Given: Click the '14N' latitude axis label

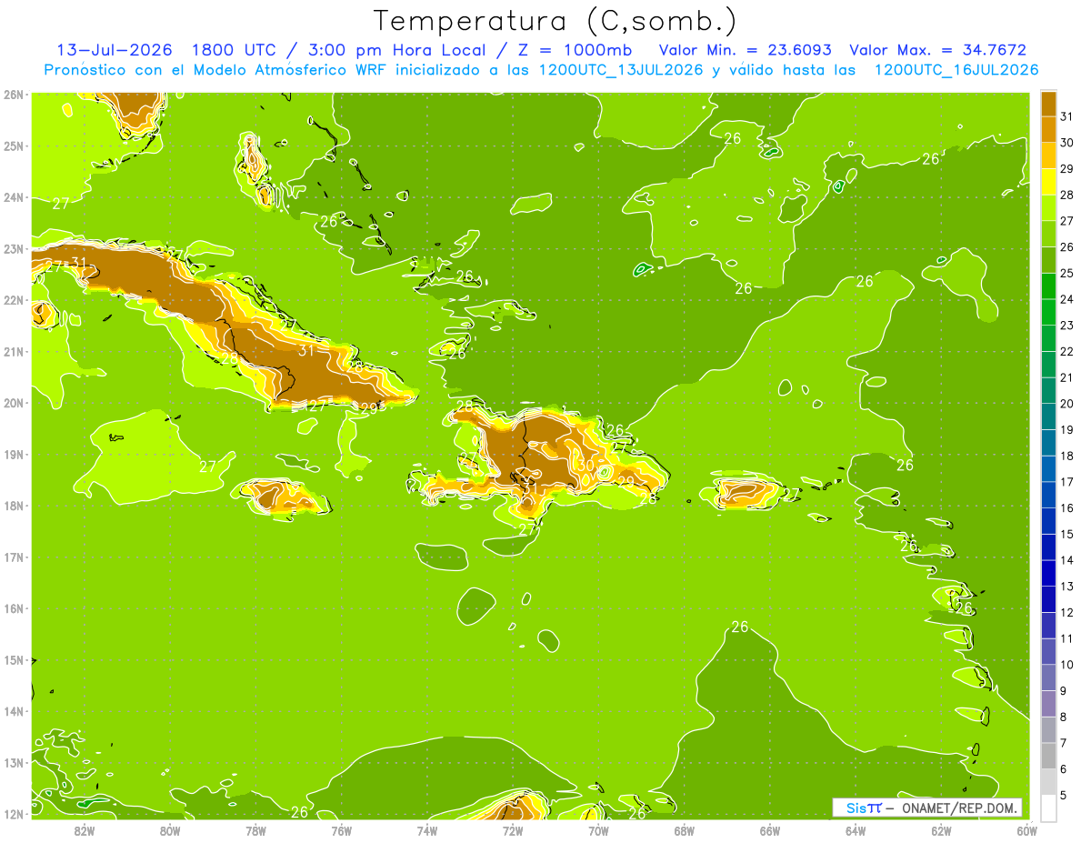Looking at the screenshot, I should tap(14, 711).
